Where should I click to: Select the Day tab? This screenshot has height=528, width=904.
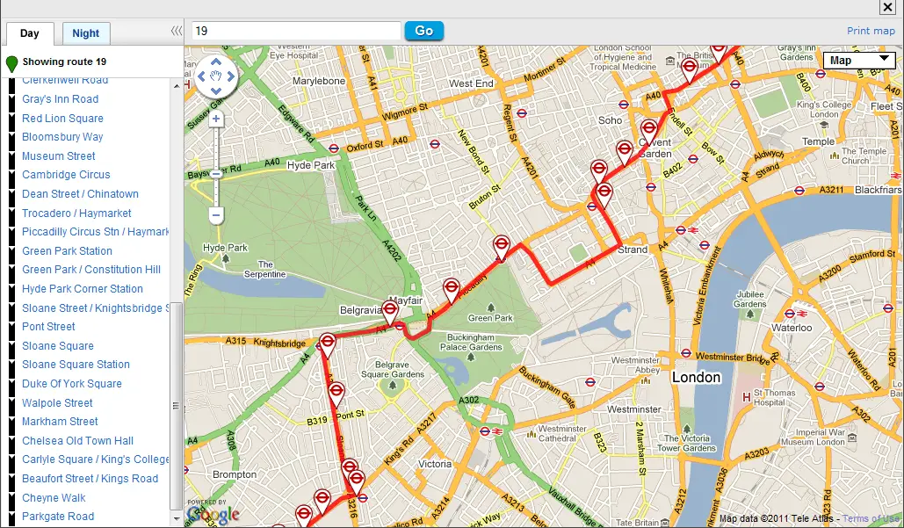(30, 33)
